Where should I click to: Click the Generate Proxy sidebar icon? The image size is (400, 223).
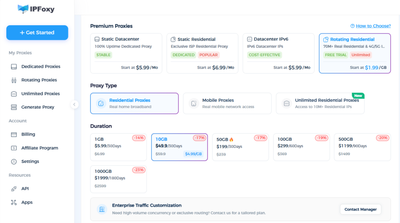[x=14, y=107]
